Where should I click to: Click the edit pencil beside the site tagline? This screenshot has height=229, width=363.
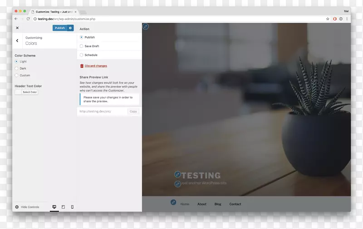coord(177,184)
